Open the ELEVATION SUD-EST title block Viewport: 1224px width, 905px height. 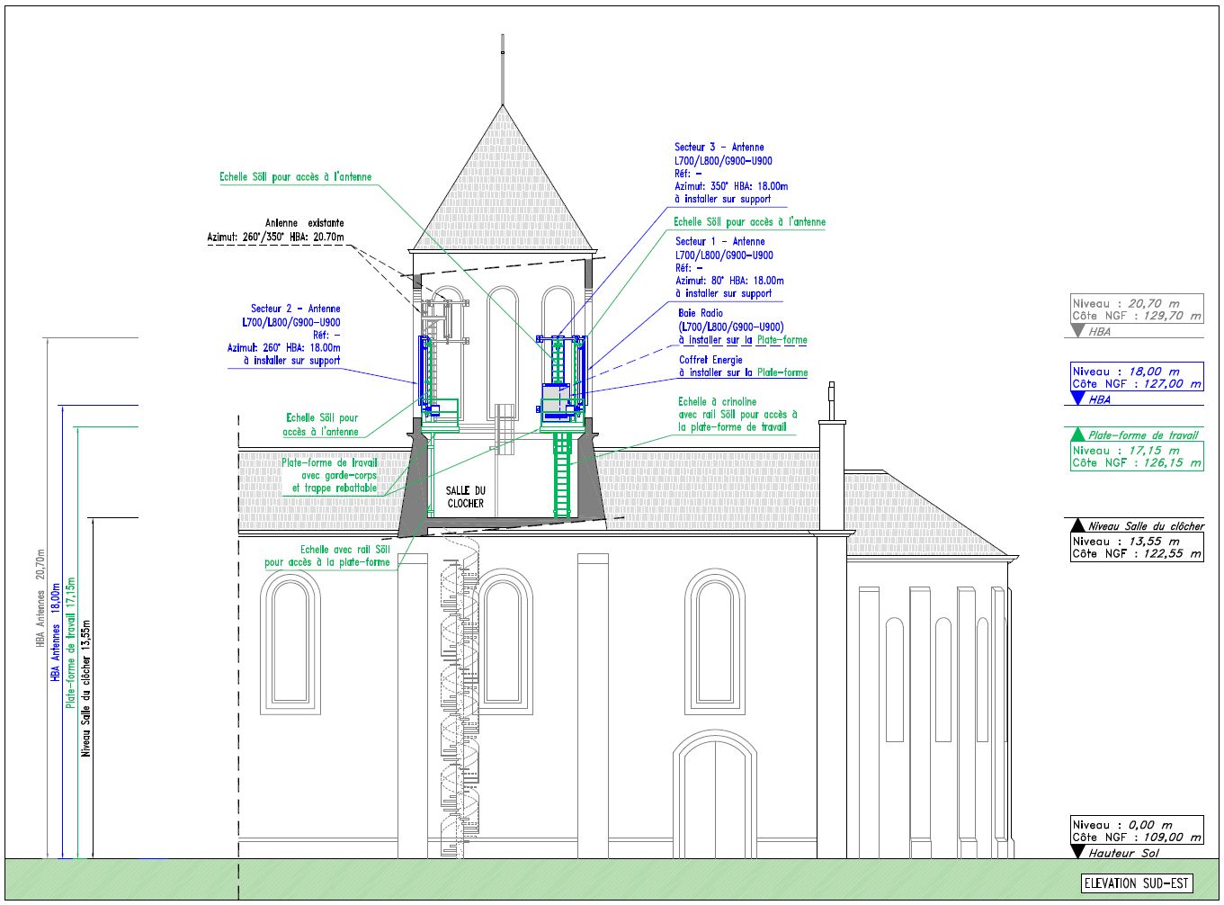pos(1139,883)
